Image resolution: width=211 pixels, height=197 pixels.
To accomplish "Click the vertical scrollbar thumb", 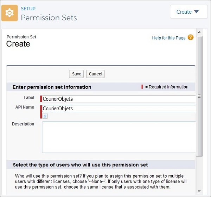I will tap(199, 95).
